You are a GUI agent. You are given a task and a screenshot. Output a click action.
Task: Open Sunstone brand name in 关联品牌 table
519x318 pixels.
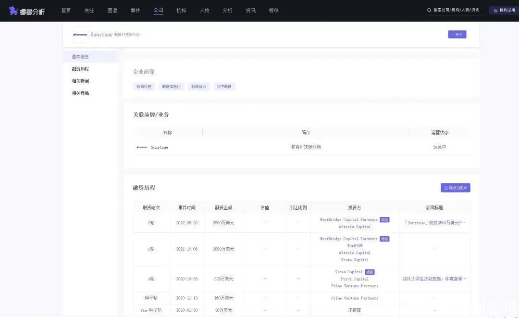(160, 147)
